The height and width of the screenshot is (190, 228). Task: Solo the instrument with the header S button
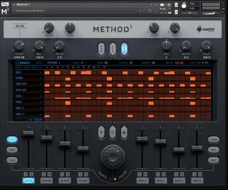tap(176, 5)
